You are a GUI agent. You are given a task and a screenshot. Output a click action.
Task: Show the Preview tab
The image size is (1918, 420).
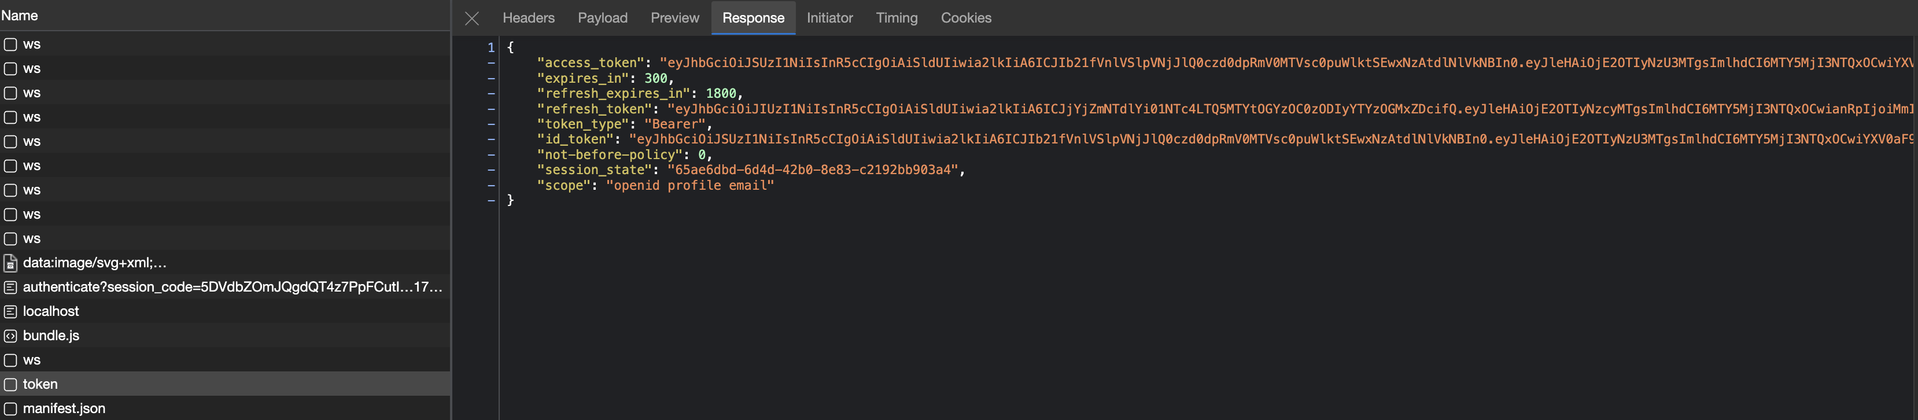tap(674, 18)
